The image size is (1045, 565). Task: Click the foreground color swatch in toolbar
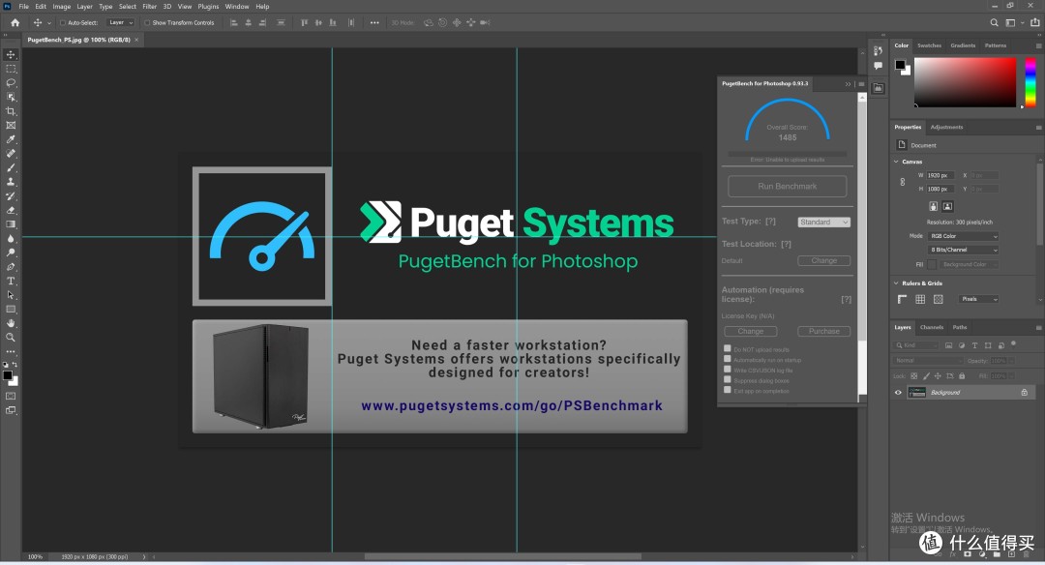(8, 375)
